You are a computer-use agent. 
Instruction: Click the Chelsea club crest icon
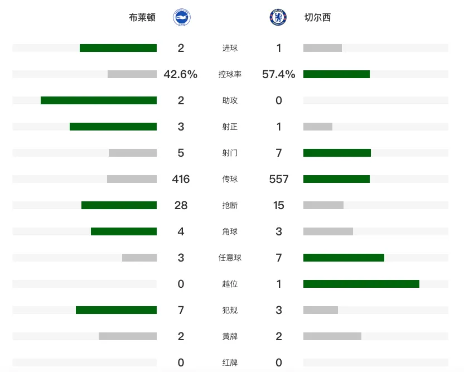point(278,17)
